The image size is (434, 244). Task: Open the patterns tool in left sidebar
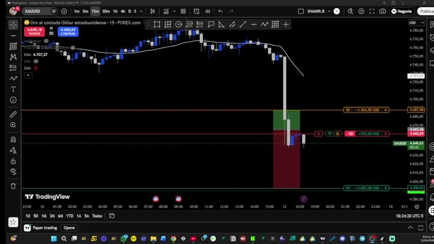click(x=13, y=57)
